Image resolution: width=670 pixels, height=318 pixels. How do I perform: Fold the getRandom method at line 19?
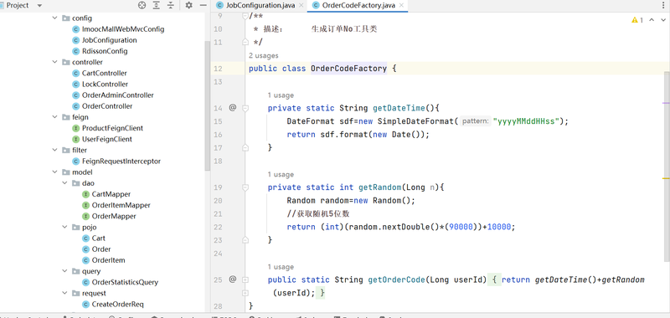tap(245, 187)
